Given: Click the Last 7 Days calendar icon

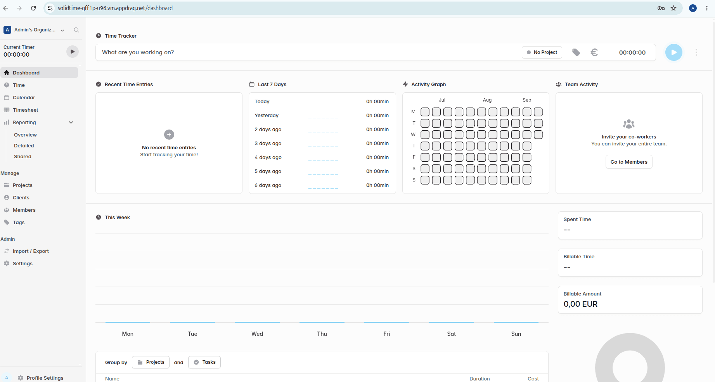Looking at the screenshot, I should tap(252, 84).
